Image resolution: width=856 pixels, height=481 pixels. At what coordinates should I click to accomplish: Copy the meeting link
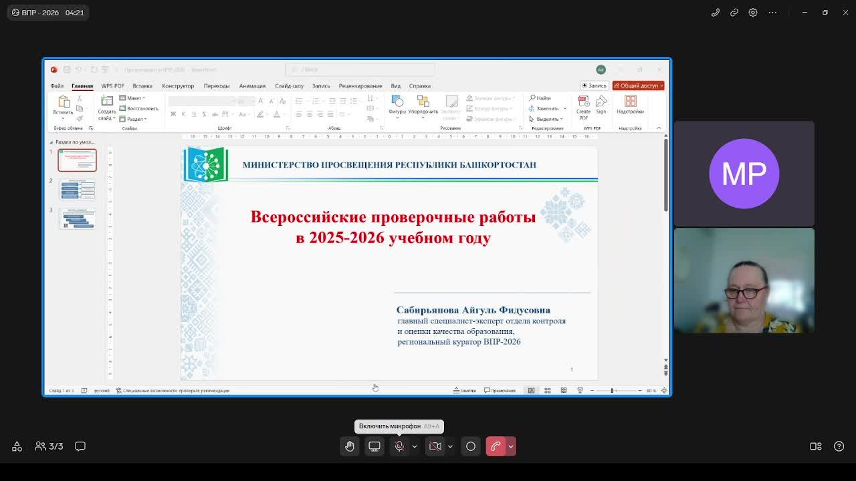tap(734, 12)
